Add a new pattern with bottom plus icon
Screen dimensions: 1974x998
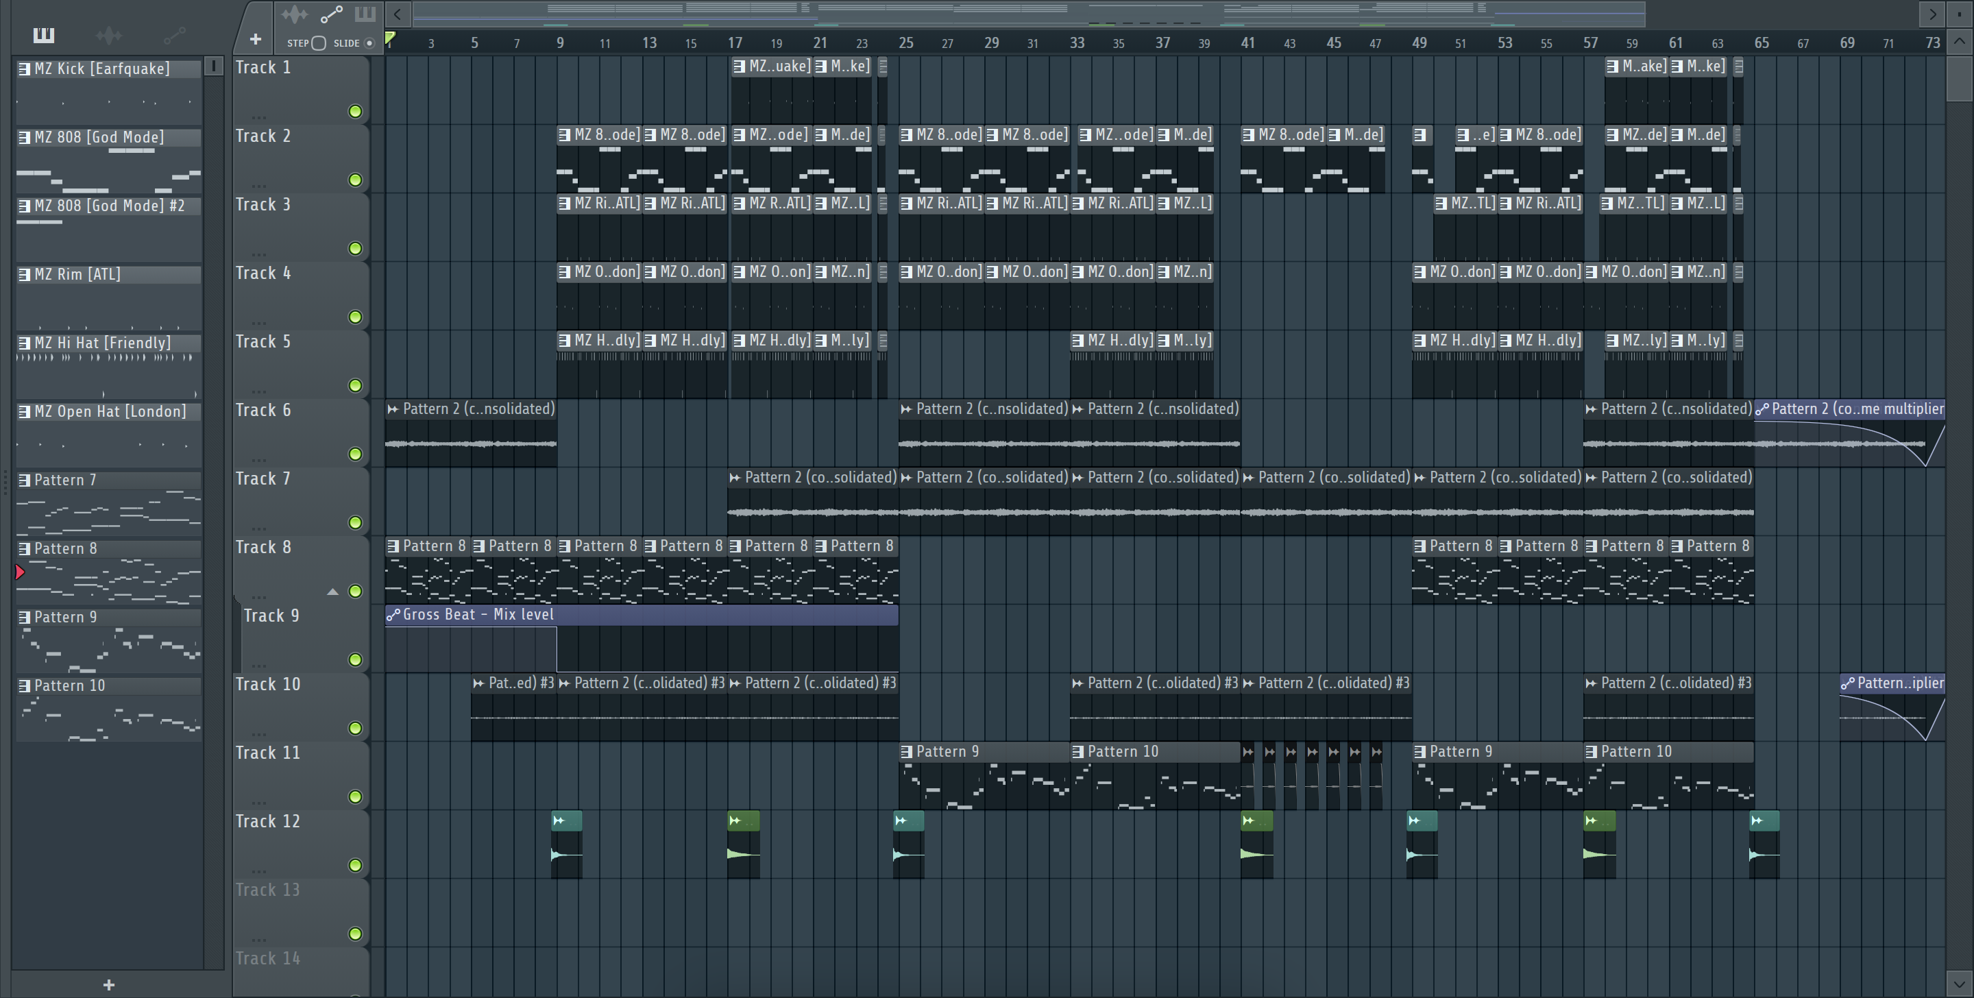109,984
